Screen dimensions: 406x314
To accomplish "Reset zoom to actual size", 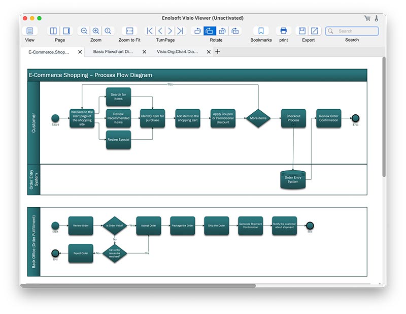I will [108, 31].
